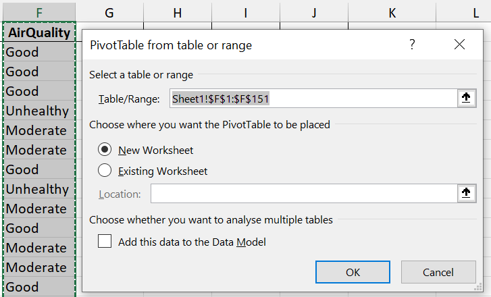The width and height of the screenshot is (491, 297).
Task: Select the Existing Worksheet radio option
Action: point(105,171)
